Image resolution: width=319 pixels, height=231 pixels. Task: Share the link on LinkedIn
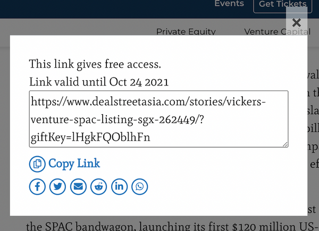(x=119, y=186)
